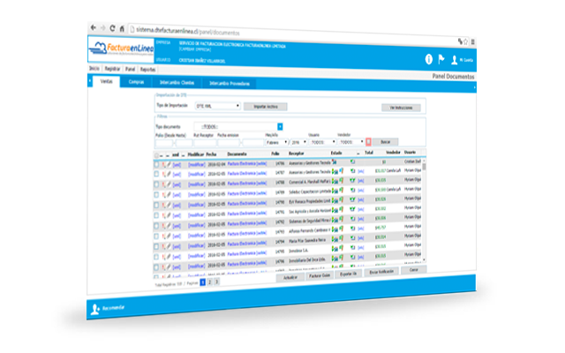Expand the Tipo documento dropdown

point(281,126)
